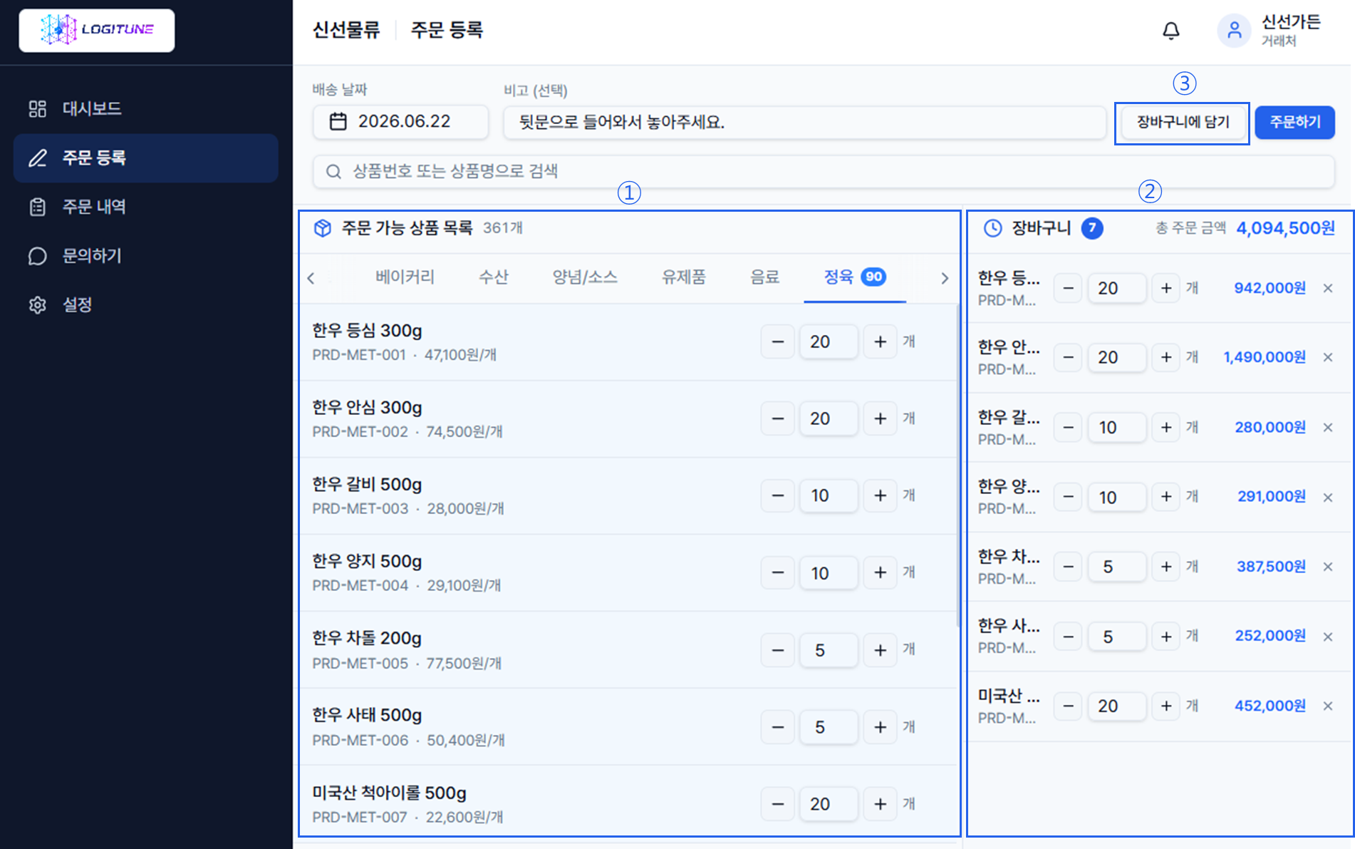Viewport: 1355px width, 849px height.
Task: Go to 대시보드 in the sidebar
Action: pos(145,108)
